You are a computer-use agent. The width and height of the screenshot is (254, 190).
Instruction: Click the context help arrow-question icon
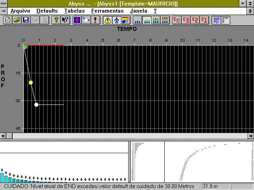pyautogui.click(x=65, y=20)
